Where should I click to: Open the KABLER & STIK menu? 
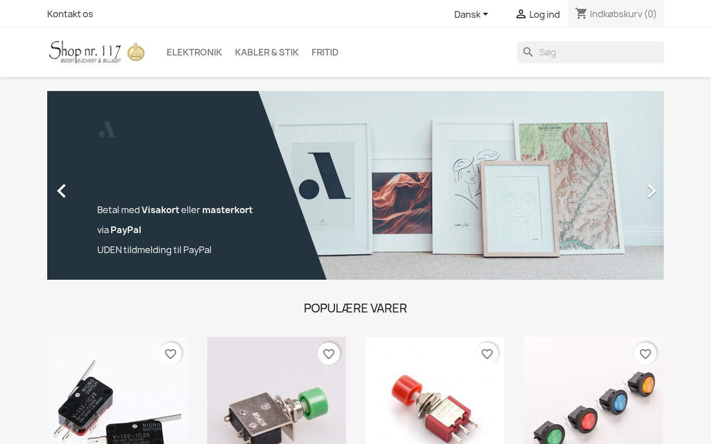[267, 52]
